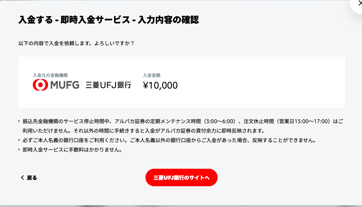Click the 入力内容の確認 page heading

(x=168, y=20)
